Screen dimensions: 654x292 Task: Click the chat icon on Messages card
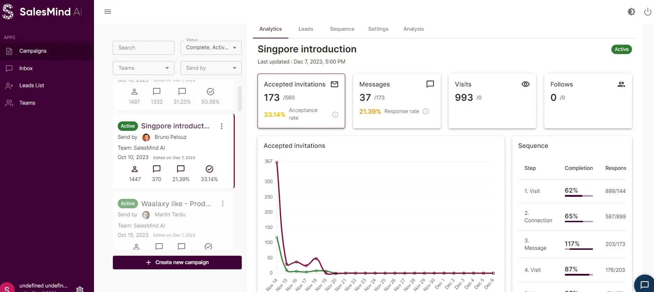point(430,84)
